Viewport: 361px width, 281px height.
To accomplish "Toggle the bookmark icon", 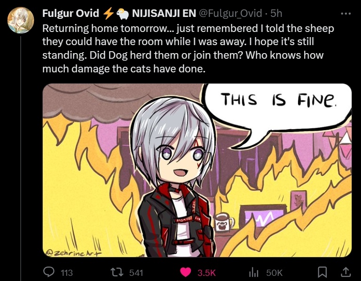I will [322, 272].
